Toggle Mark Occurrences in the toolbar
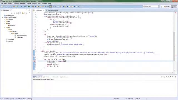 (x=51, y=7)
